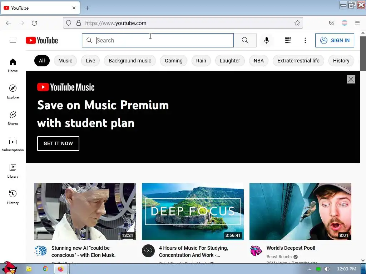366x274 pixels.
Task: Select the Music filter chip
Action: point(65,61)
